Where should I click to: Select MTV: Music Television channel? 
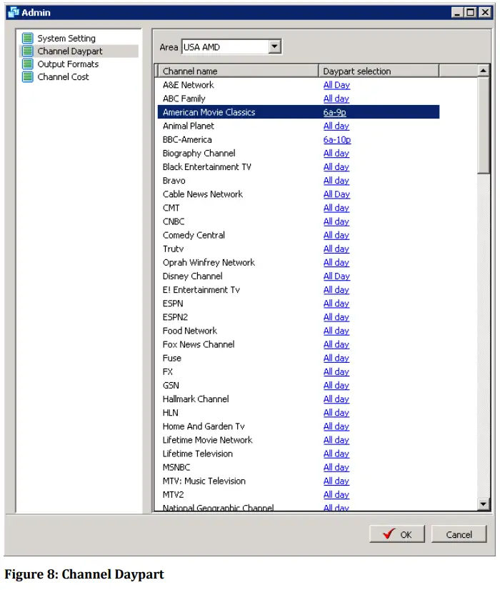(x=204, y=481)
